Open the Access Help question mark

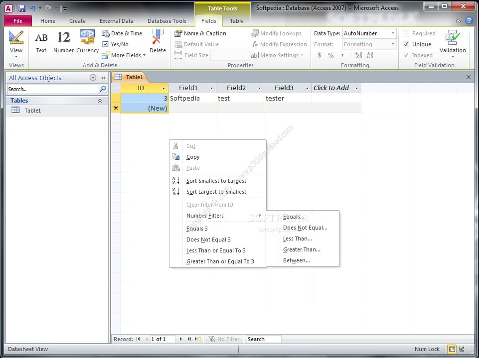(469, 20)
